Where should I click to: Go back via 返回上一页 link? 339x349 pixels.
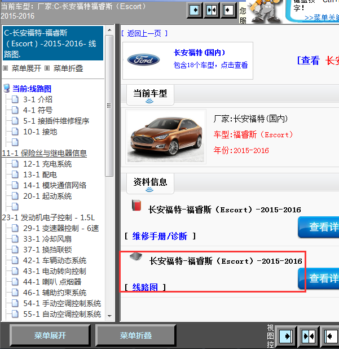[144, 34]
